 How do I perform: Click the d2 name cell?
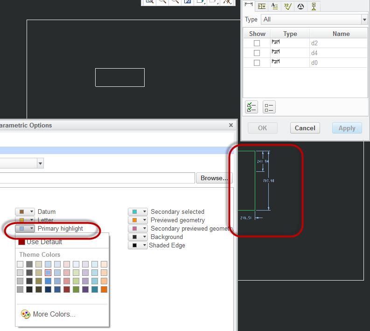[x=338, y=43]
